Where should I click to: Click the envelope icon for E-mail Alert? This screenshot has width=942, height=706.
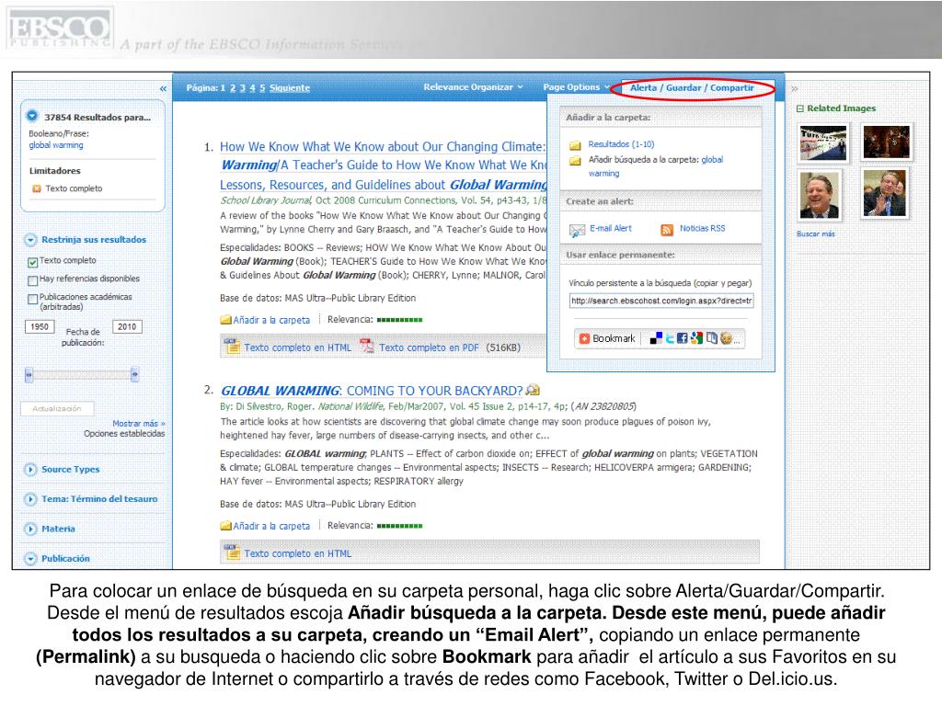click(577, 229)
